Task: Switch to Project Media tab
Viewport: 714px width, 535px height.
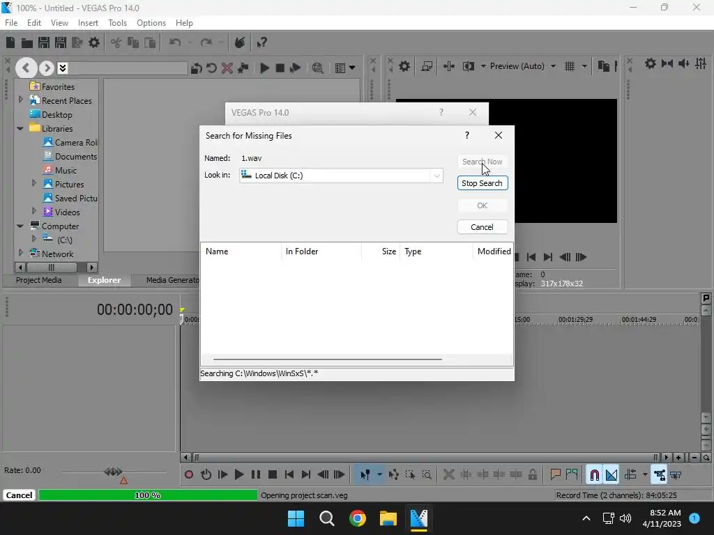Action: pos(39,280)
